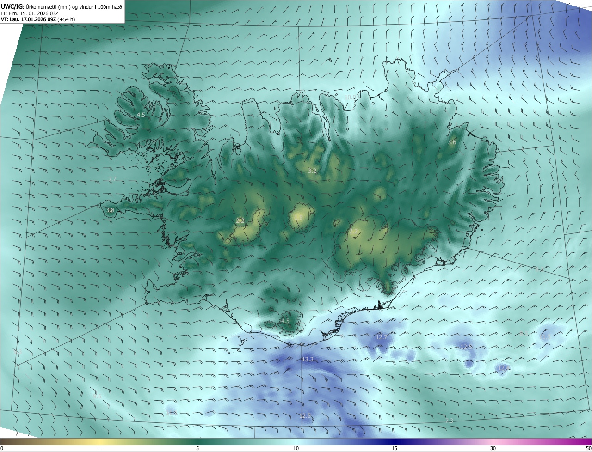The height and width of the screenshot is (452, 592).
Task: Click the 12.5 value closest to the colour bar
Action: point(305,415)
